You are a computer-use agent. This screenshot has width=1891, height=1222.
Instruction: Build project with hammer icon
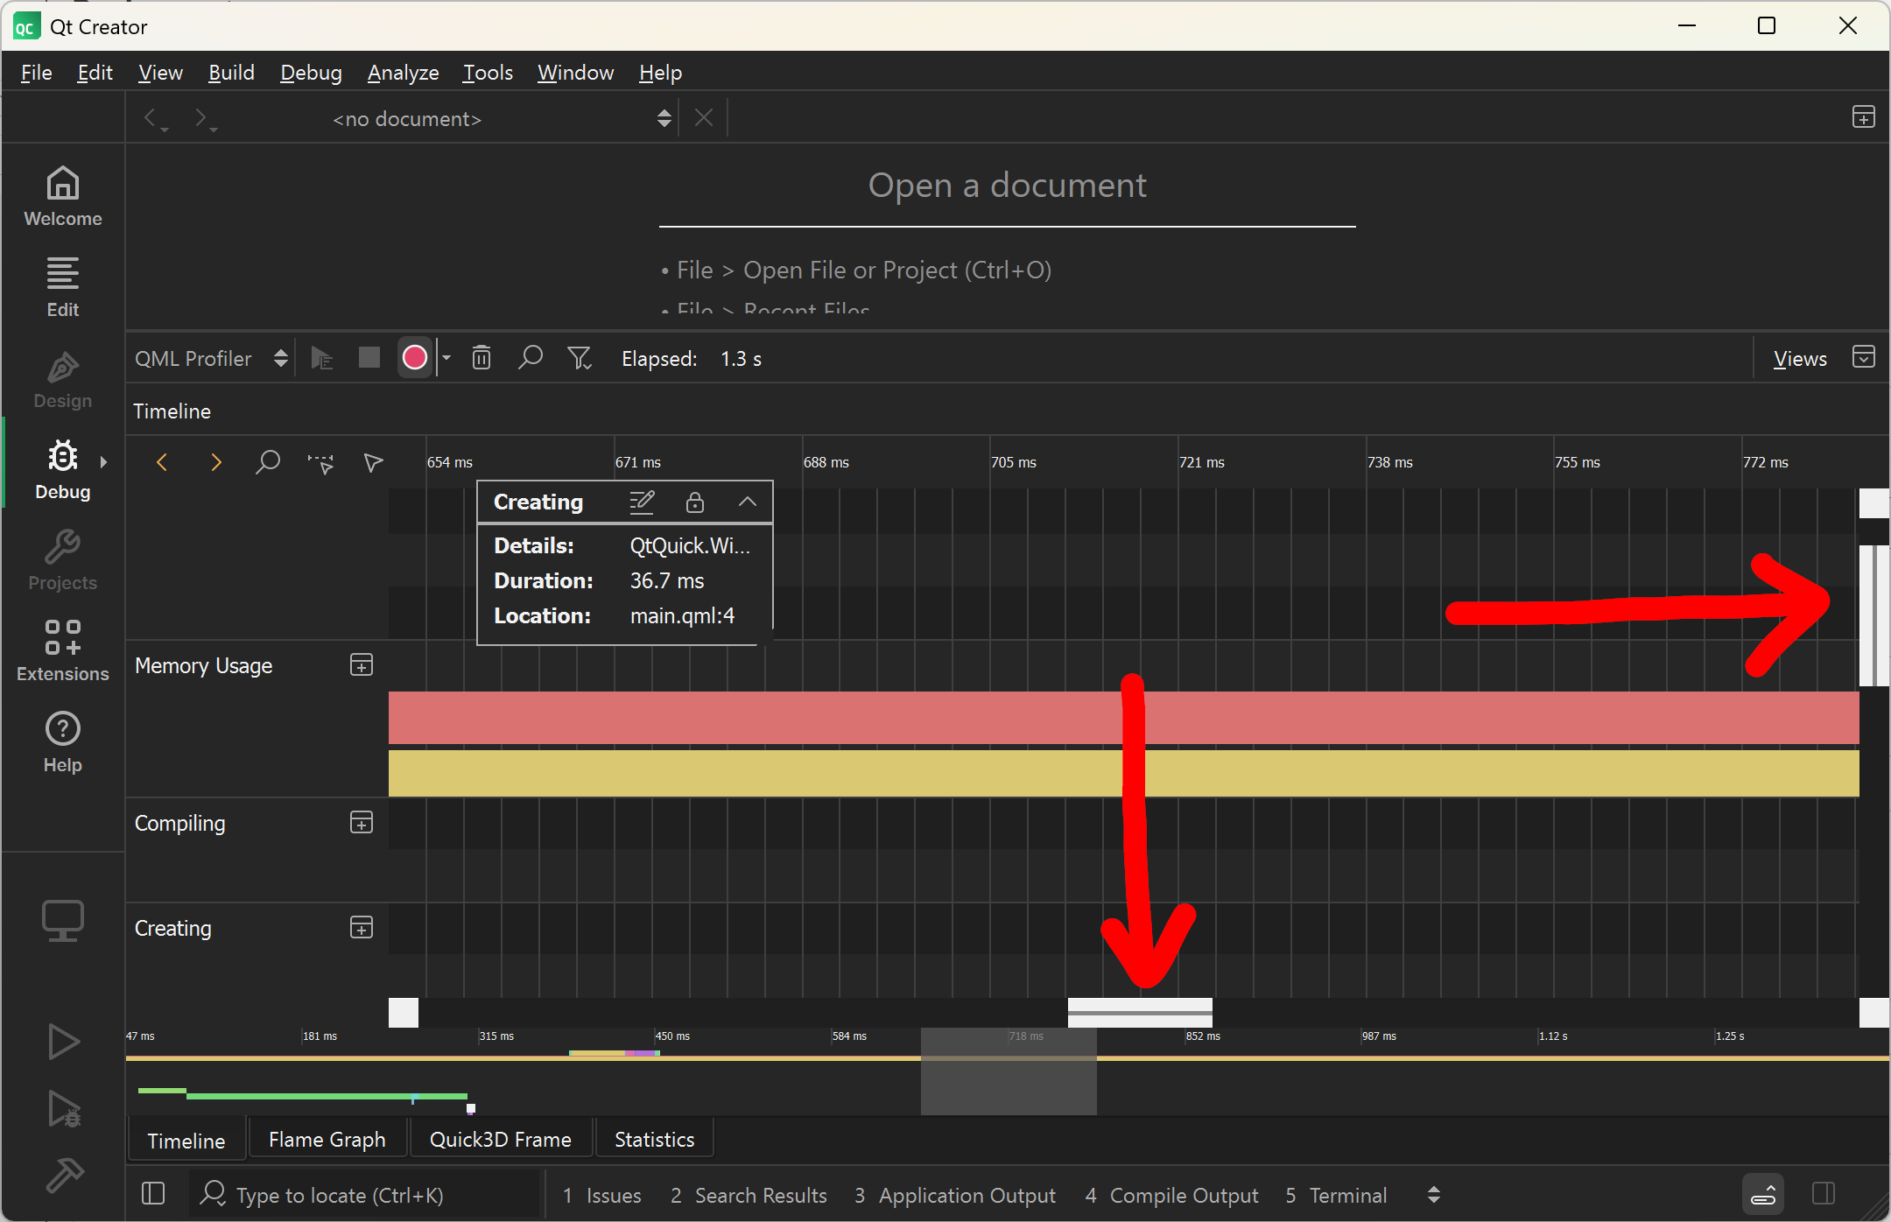click(x=63, y=1176)
